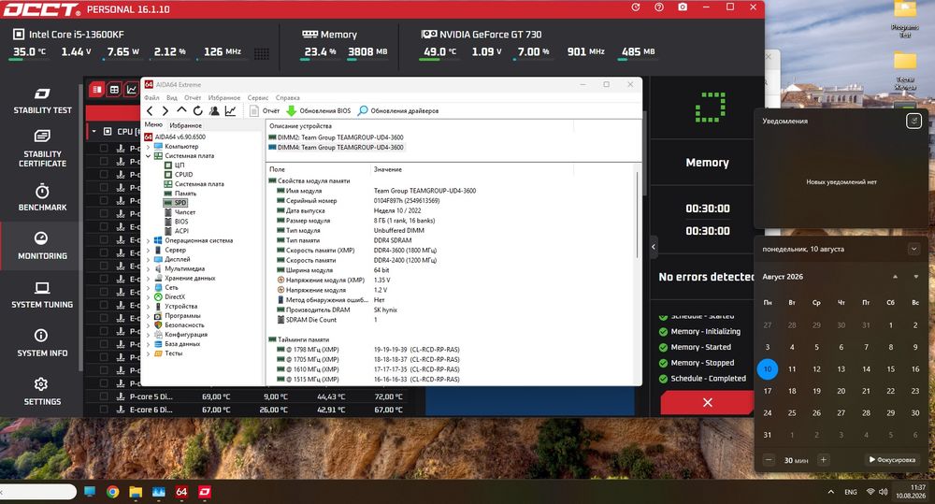Viewport: 935px width, 504px height.
Task: Open OCCT Settings section
Action: 42,391
